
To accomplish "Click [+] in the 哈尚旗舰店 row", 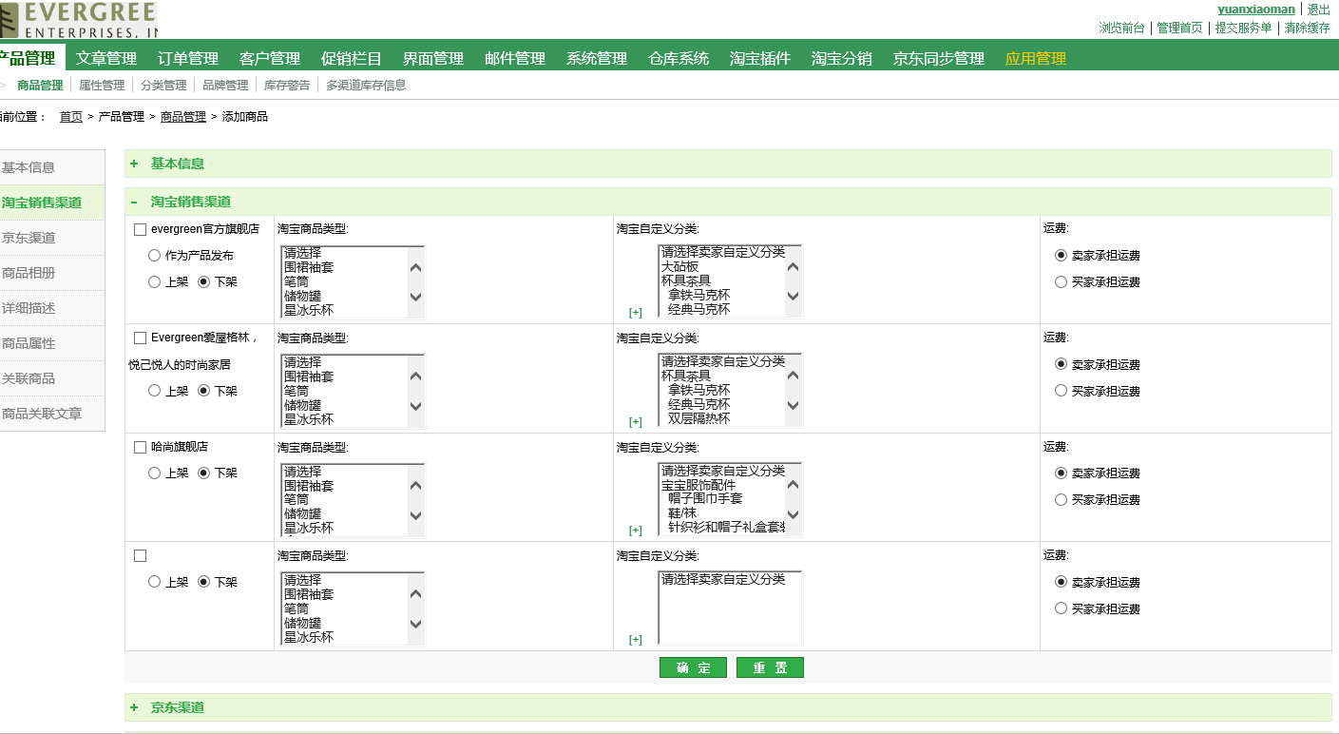I will click(x=635, y=531).
